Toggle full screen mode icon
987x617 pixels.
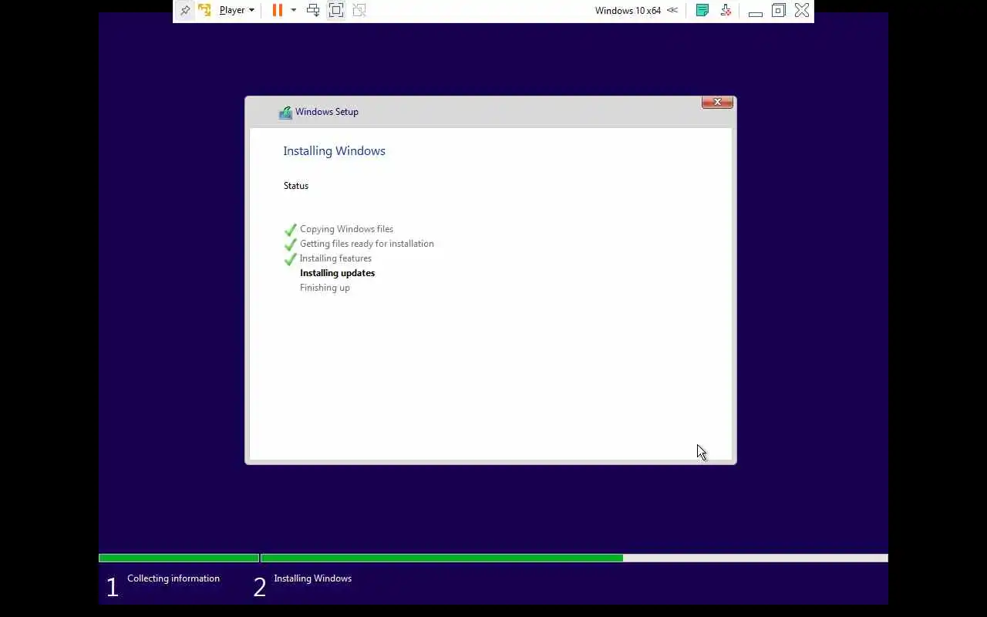pos(336,10)
